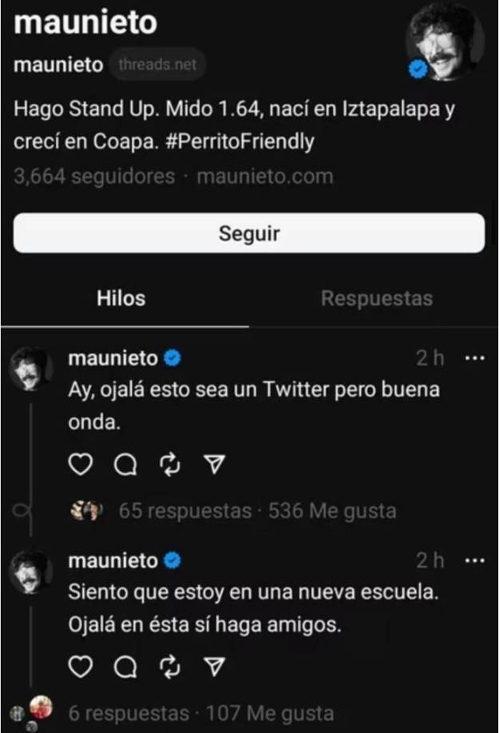This screenshot has height=733, width=499.
Task: Select the Hilos tab
Action: point(121,298)
